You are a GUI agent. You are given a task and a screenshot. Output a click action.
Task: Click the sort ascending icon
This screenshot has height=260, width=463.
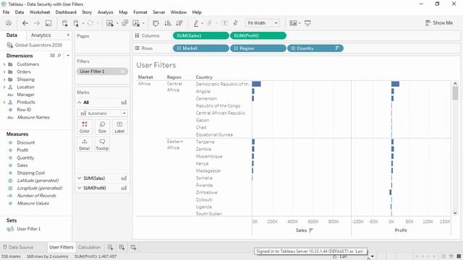click(168, 23)
